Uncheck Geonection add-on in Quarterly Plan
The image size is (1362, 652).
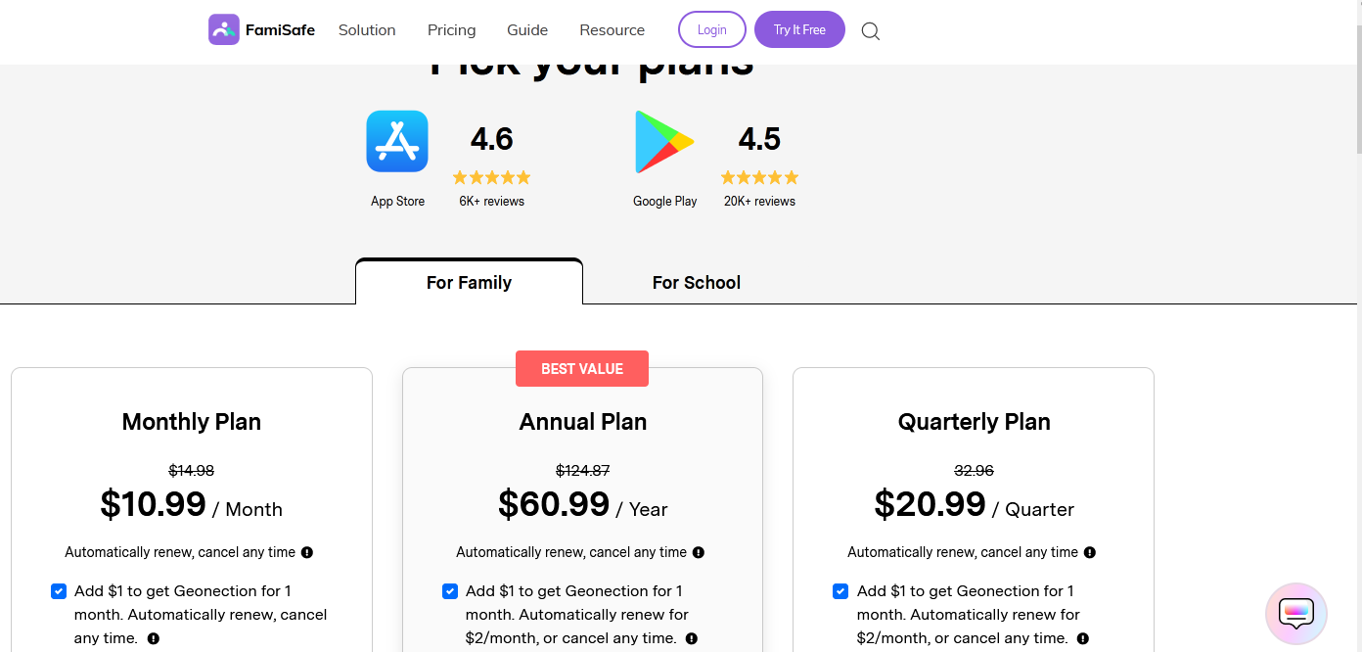point(840,591)
